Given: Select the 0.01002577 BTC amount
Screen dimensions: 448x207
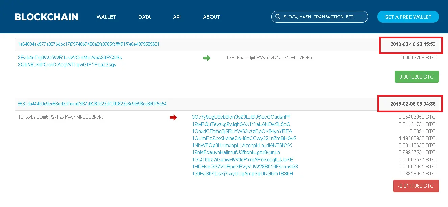Looking at the screenshot, I should 417,160.
